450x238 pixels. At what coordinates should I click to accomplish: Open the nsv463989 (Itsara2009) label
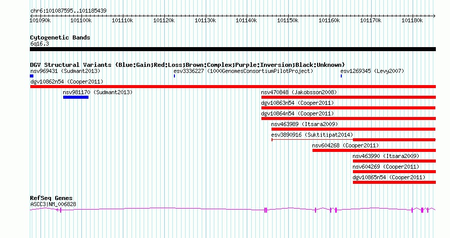tap(304, 124)
